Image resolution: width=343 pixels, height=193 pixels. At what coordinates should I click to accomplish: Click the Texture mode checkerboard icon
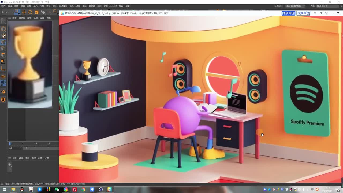pyautogui.click(x=3, y=35)
